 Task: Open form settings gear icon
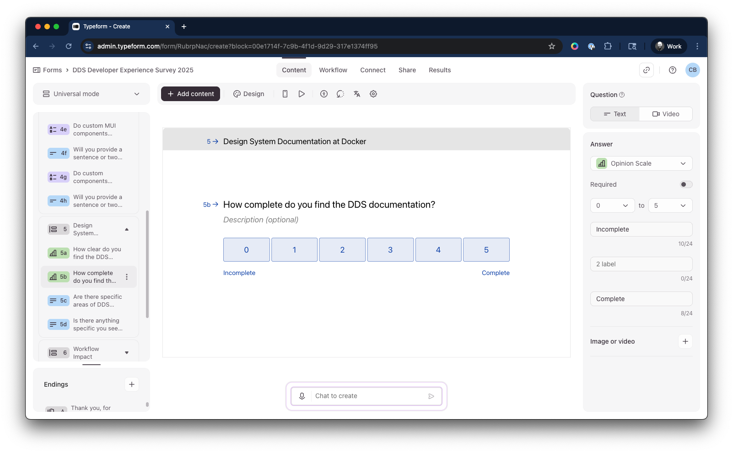[373, 94]
